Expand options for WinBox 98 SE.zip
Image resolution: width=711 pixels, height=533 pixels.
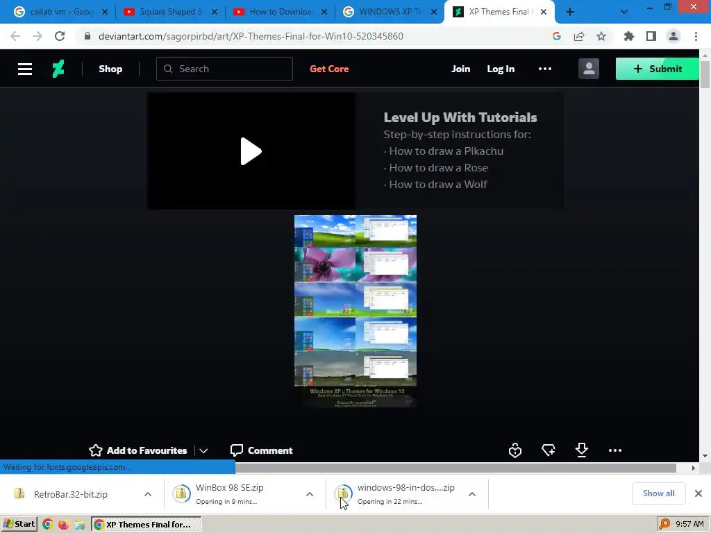pyautogui.click(x=310, y=494)
